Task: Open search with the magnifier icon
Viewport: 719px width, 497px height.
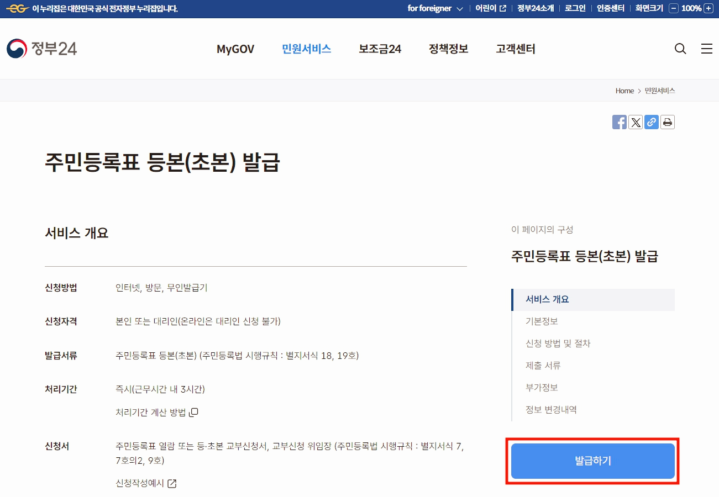Action: pyautogui.click(x=680, y=49)
